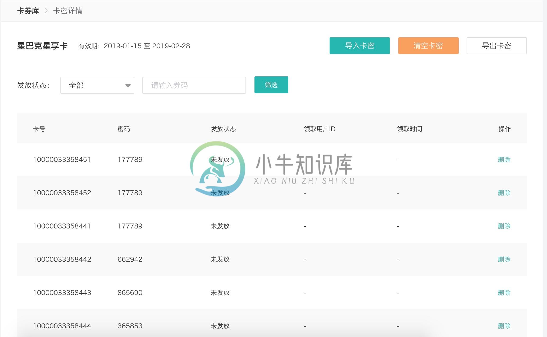Click the orange 清空卡密 button
This screenshot has height=337, width=547.
pos(428,46)
